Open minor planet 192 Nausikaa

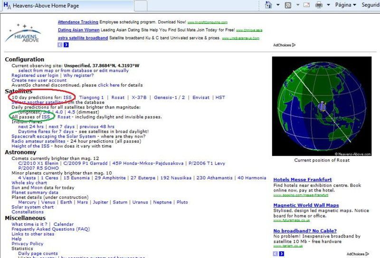(x=176, y=178)
